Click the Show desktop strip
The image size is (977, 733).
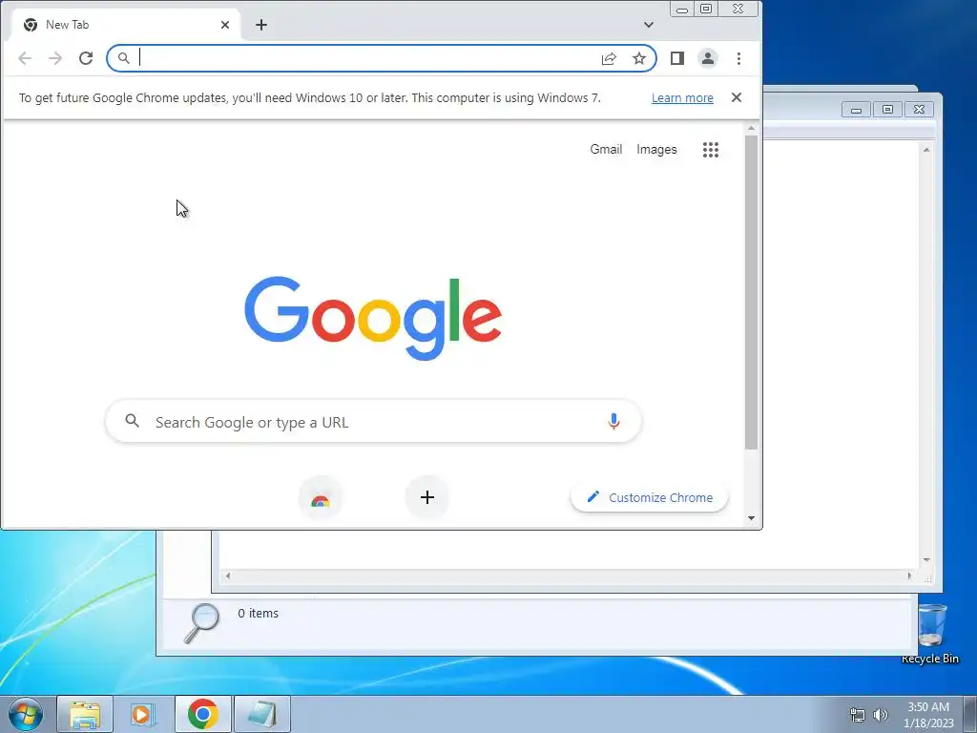point(970,714)
